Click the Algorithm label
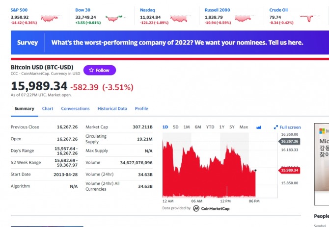 tap(20, 186)
